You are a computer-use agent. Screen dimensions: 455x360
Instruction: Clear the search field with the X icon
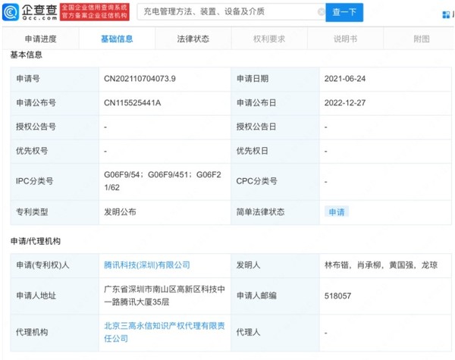click(x=321, y=12)
